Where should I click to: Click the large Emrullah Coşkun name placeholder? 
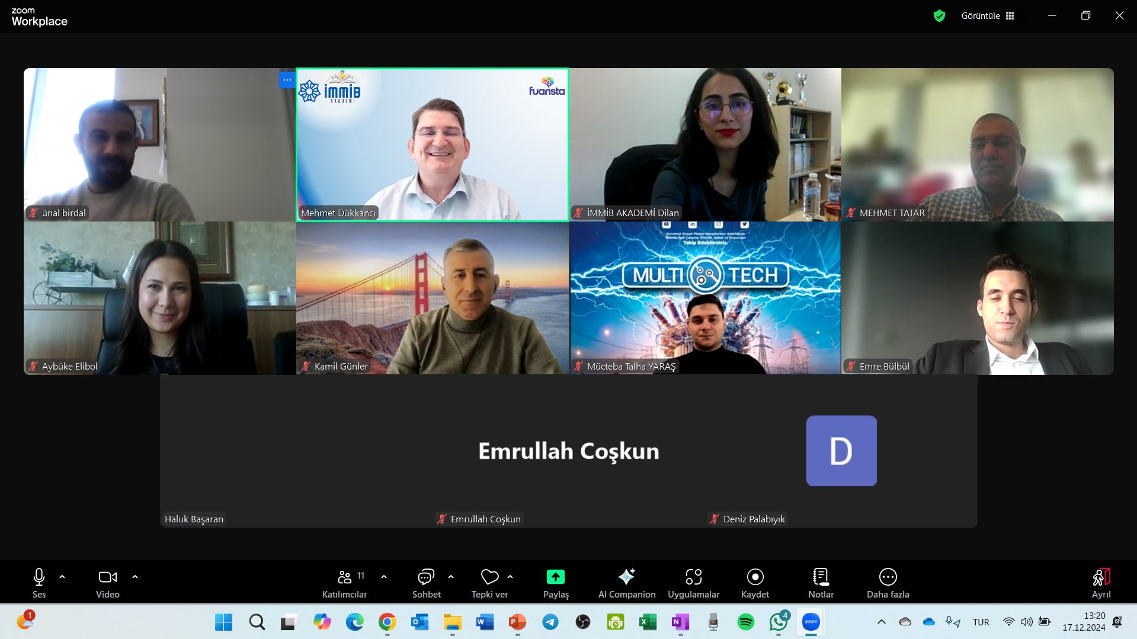[x=569, y=451]
